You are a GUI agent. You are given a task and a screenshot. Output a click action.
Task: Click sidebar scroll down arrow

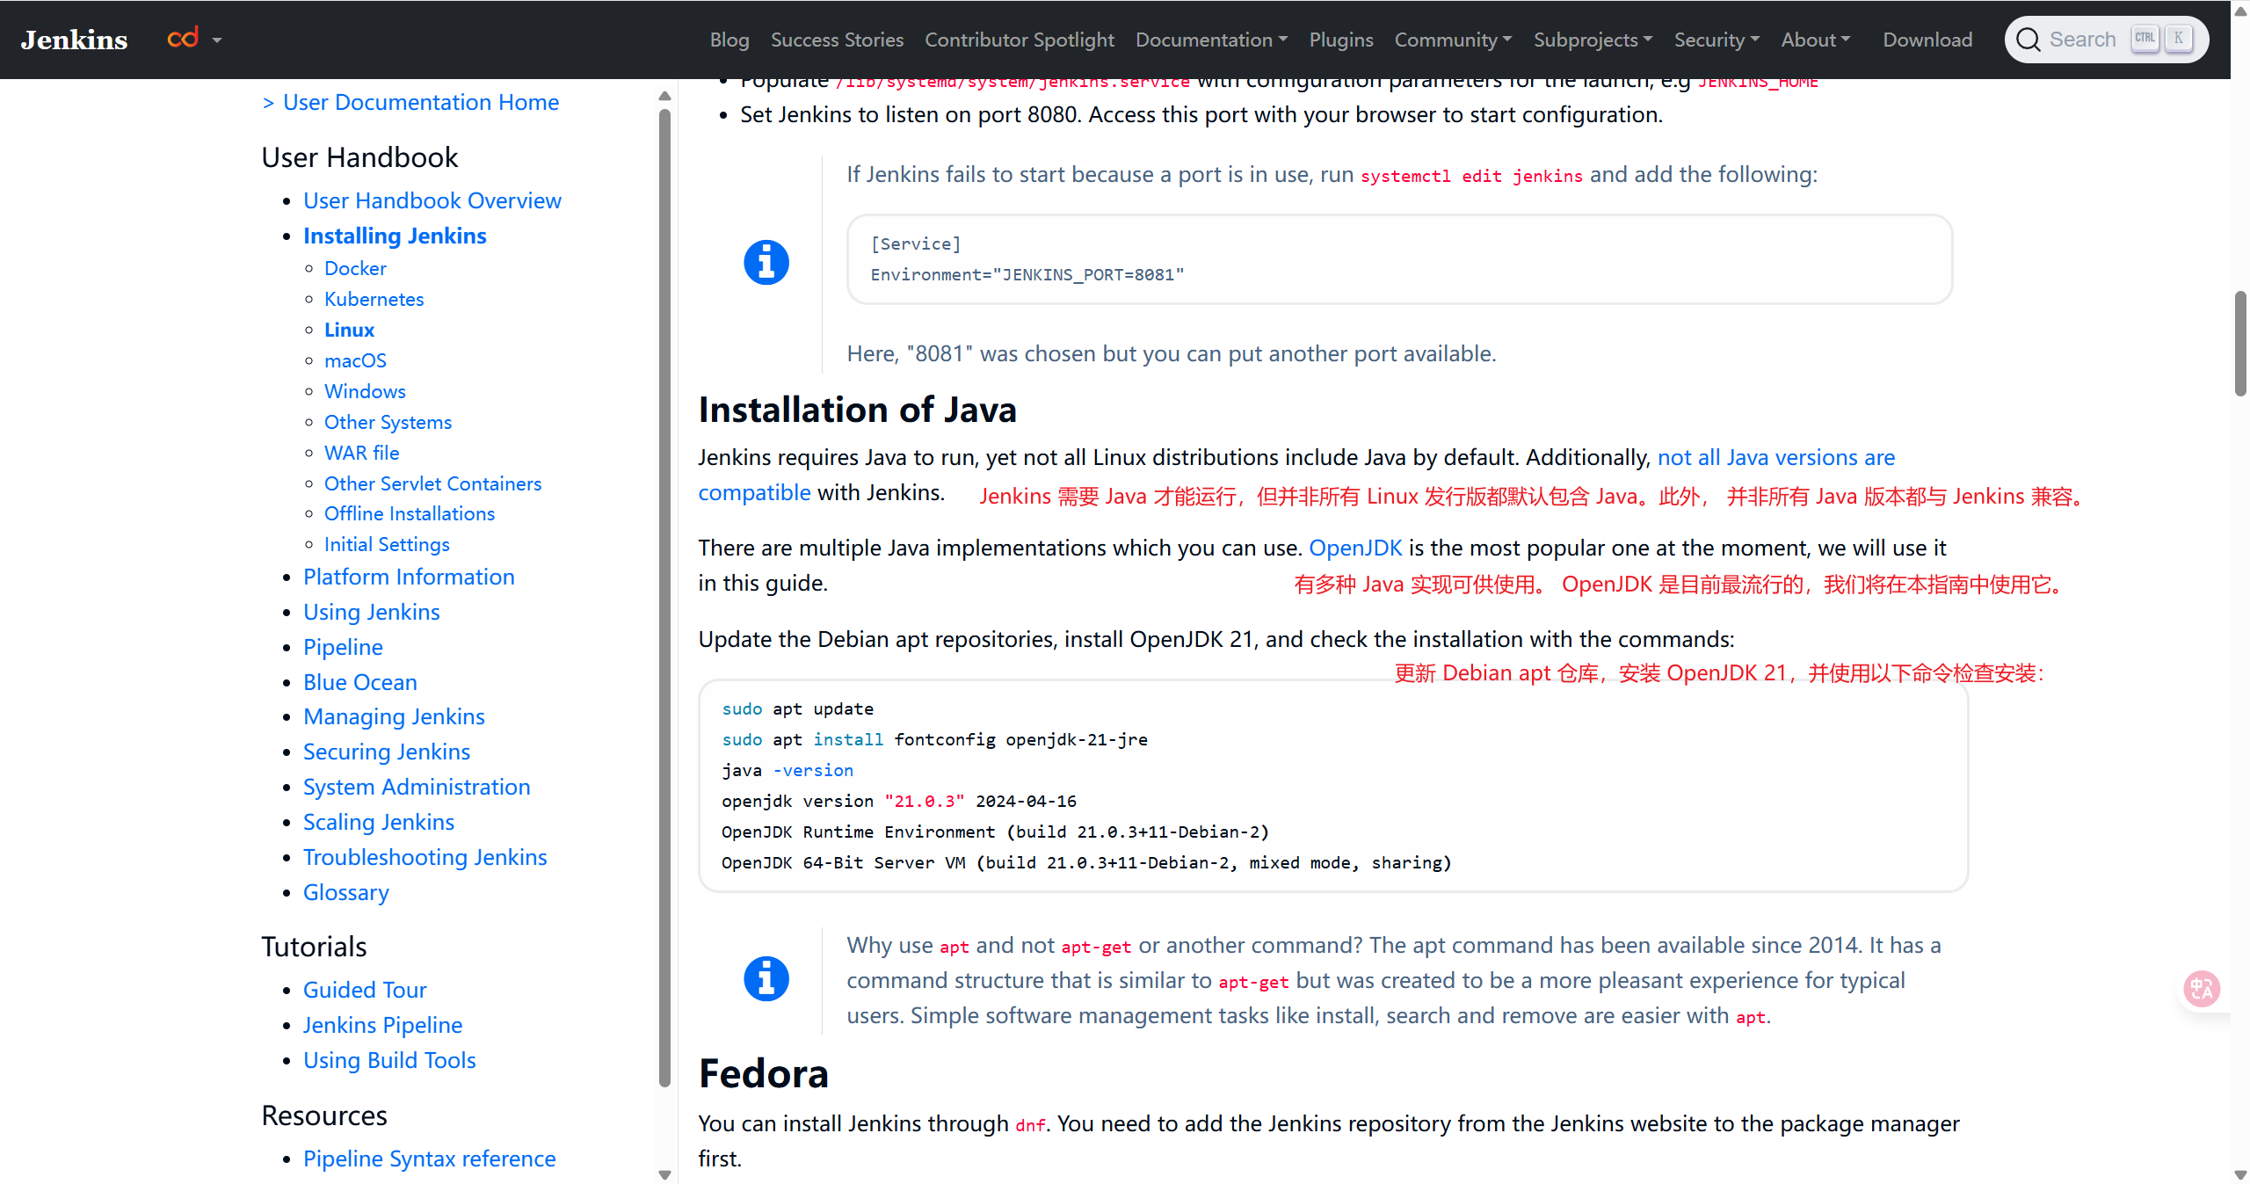(x=664, y=1174)
